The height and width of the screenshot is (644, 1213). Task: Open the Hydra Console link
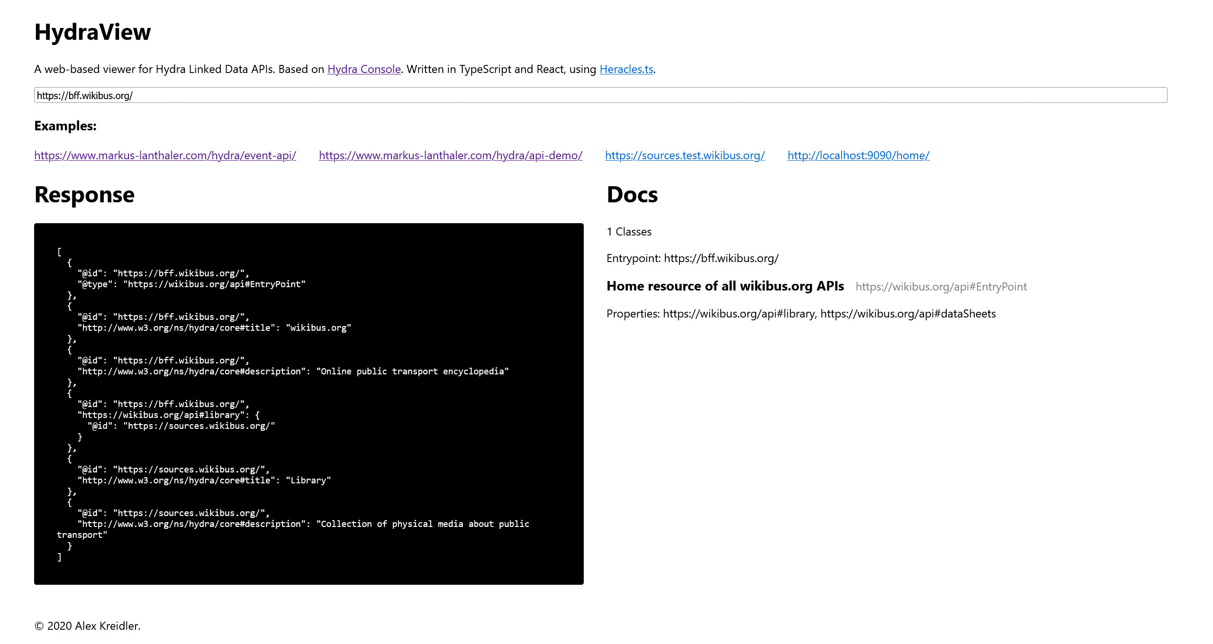364,69
